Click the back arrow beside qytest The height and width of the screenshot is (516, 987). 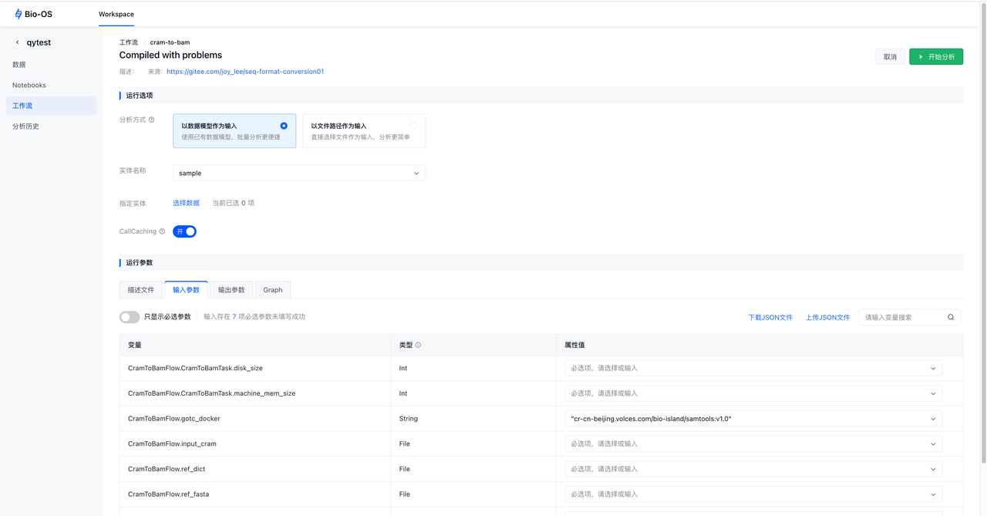pos(18,42)
